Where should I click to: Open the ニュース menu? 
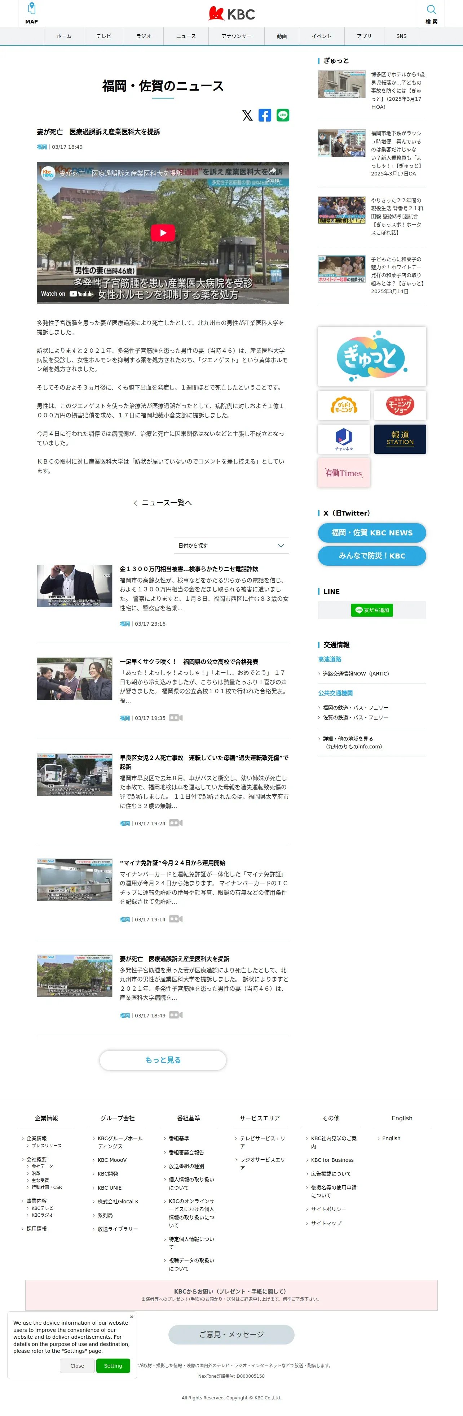click(x=186, y=36)
